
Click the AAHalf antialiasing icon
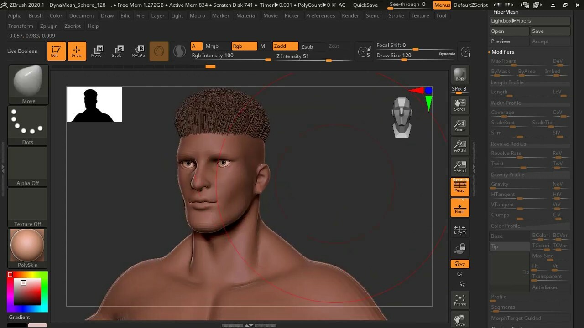point(459,166)
